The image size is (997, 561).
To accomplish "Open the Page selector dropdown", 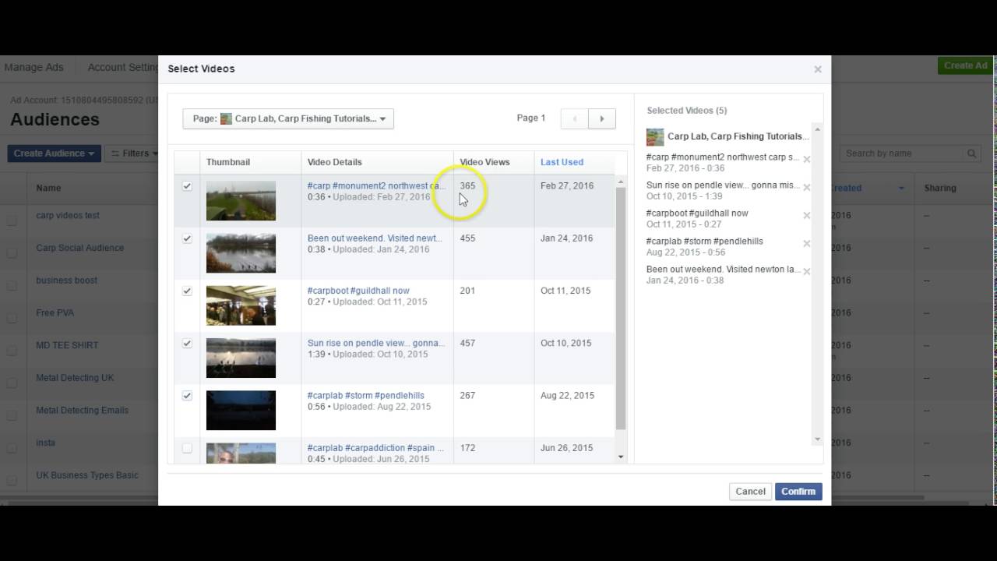I will (288, 118).
